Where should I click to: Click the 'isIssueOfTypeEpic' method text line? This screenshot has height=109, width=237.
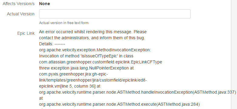click(x=86, y=56)
